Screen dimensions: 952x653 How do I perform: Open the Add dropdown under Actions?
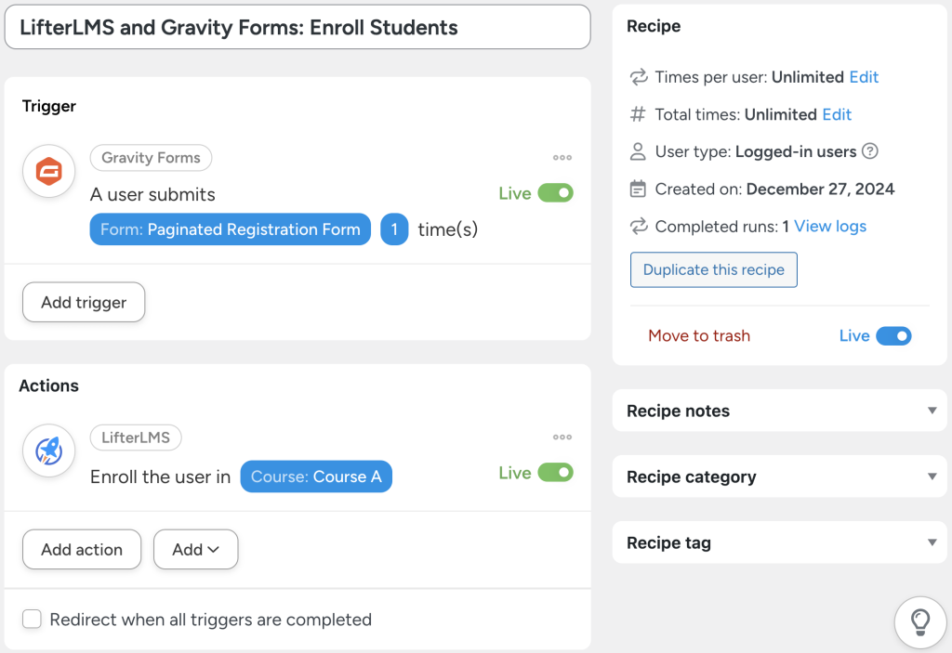point(195,549)
